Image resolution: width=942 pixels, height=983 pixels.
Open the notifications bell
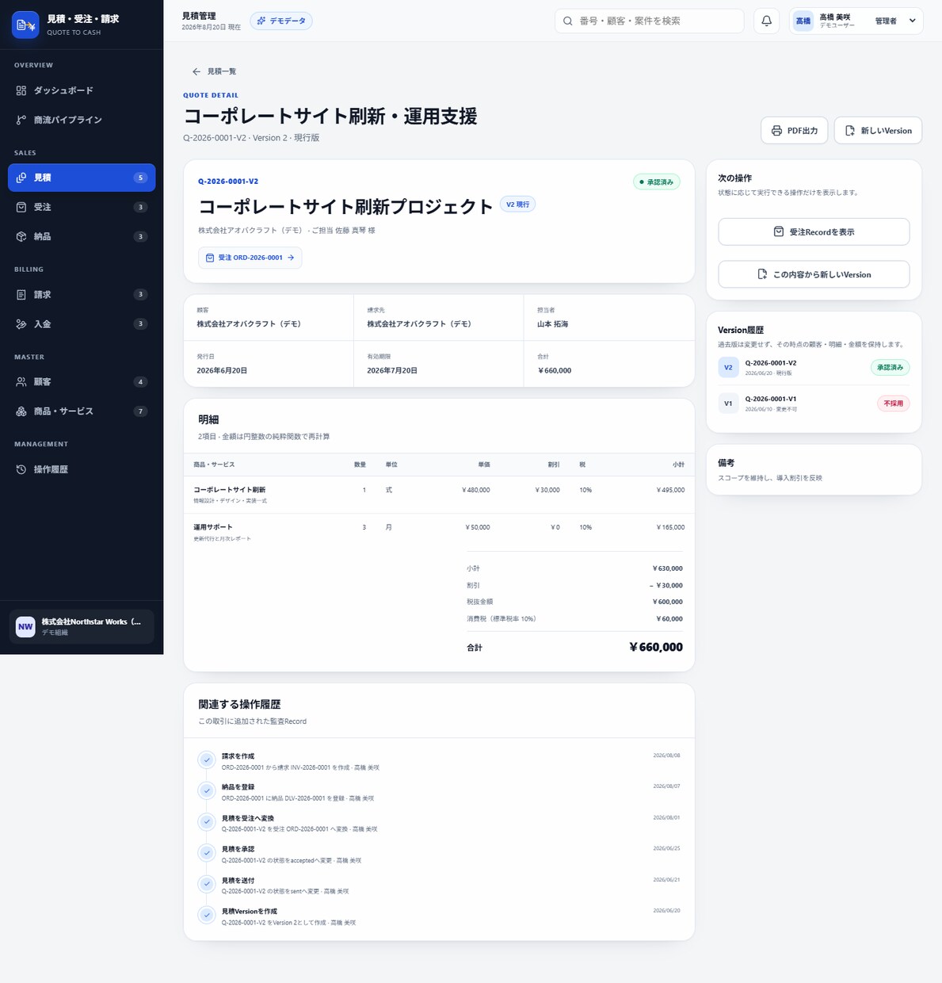tap(766, 21)
